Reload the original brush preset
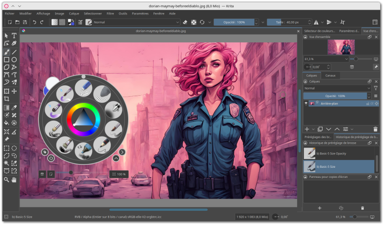The image size is (384, 225). click(202, 22)
